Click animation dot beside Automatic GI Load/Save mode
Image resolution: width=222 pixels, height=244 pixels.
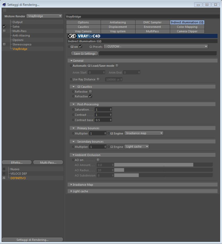pos(71,66)
